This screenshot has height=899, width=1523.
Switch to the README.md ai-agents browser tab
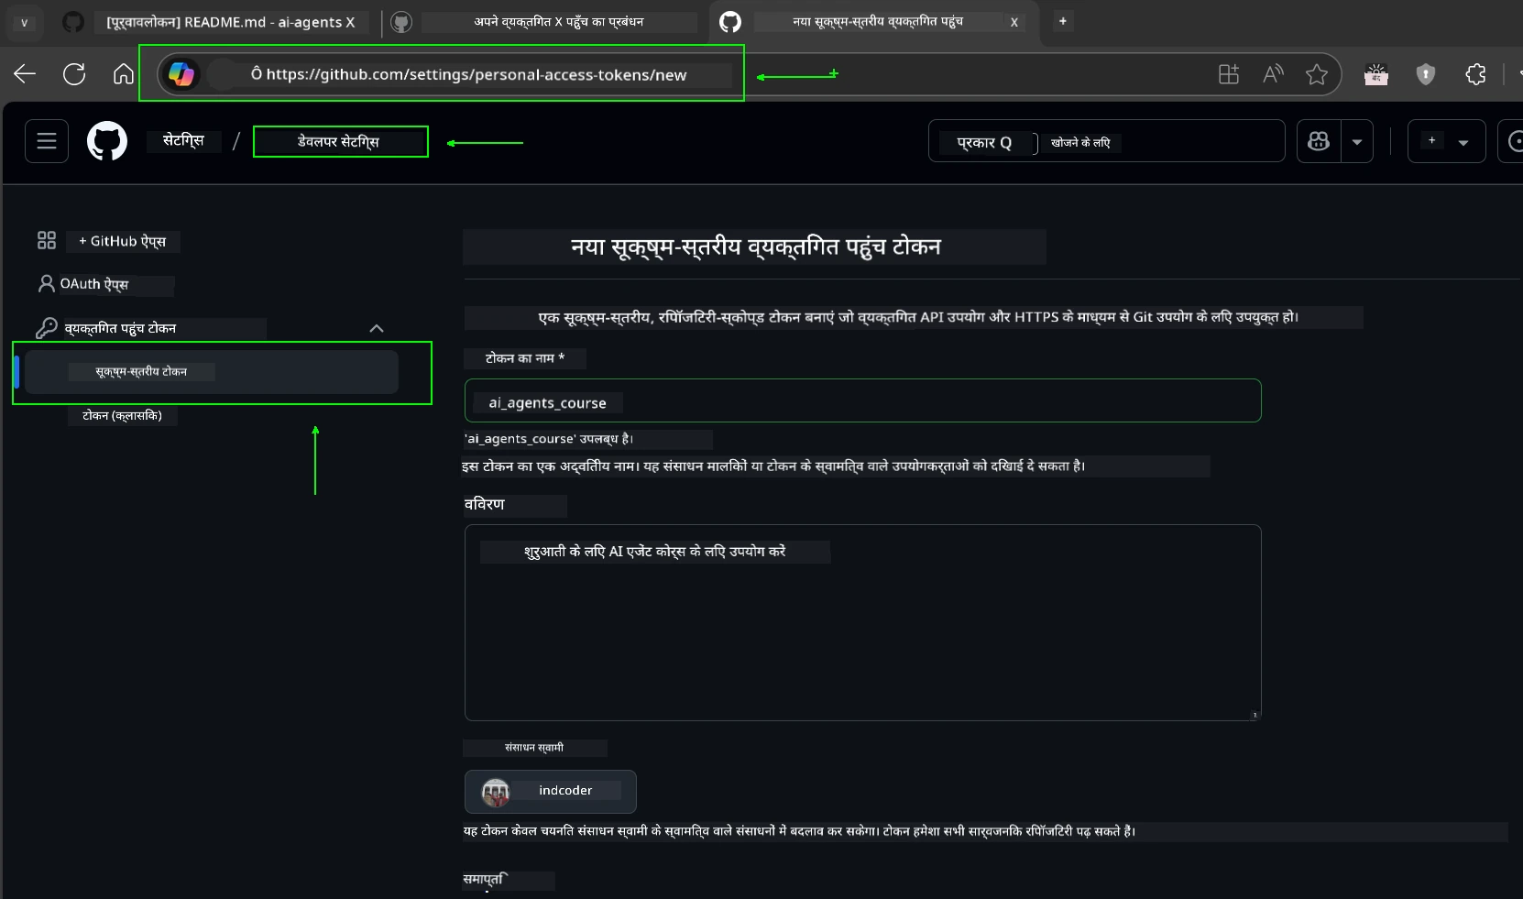pyautogui.click(x=229, y=22)
